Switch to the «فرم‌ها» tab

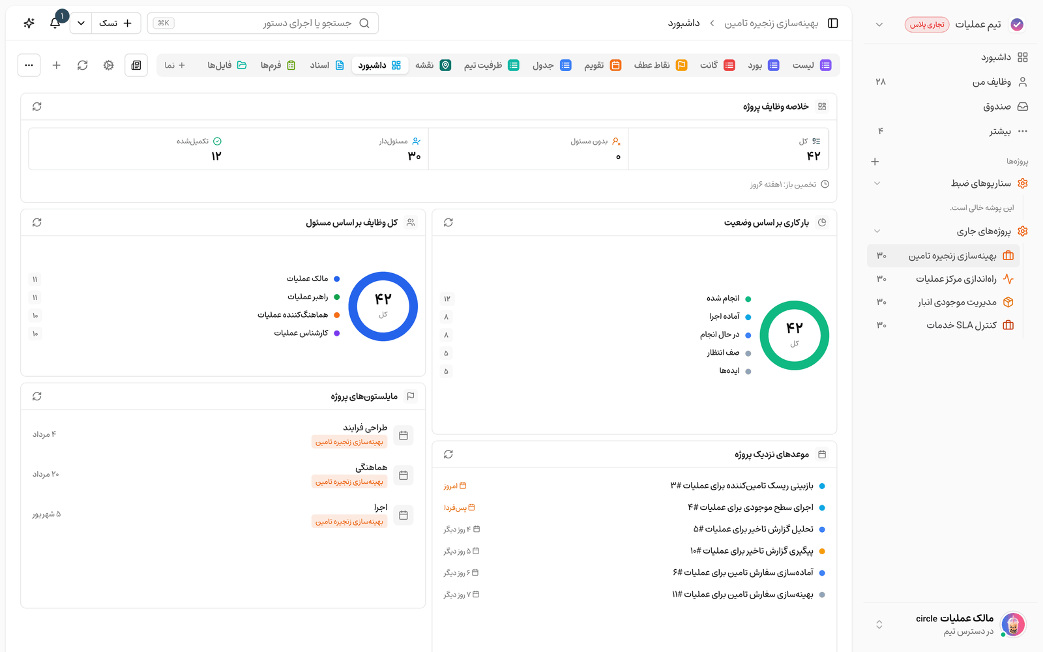point(278,65)
